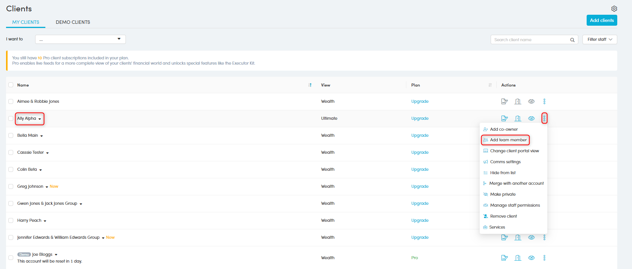This screenshot has height=269, width=632.
Task: Select the Colin Beta row checkbox
Action: (11, 169)
